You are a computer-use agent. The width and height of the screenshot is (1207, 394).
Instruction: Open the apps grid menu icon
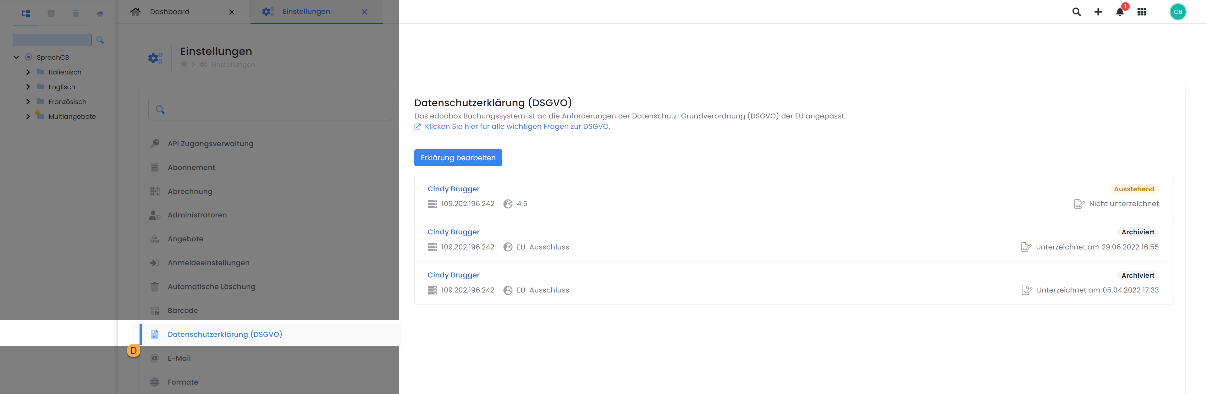pos(1141,12)
